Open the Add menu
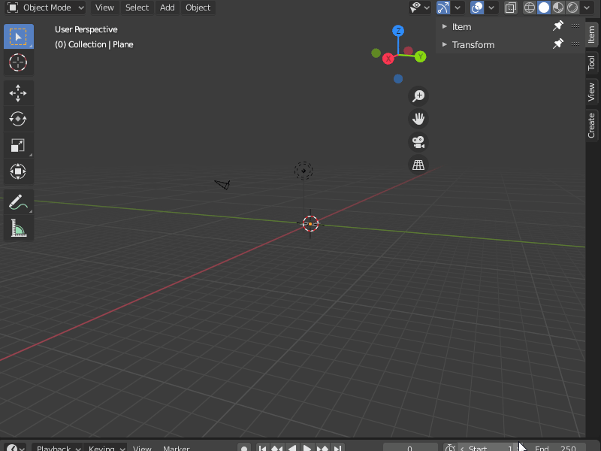 click(x=167, y=8)
